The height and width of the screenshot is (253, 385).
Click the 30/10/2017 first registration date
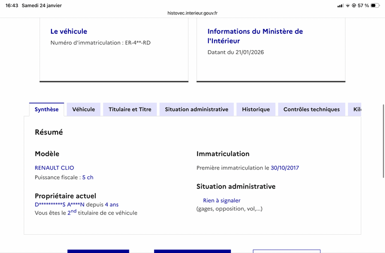pyautogui.click(x=285, y=168)
